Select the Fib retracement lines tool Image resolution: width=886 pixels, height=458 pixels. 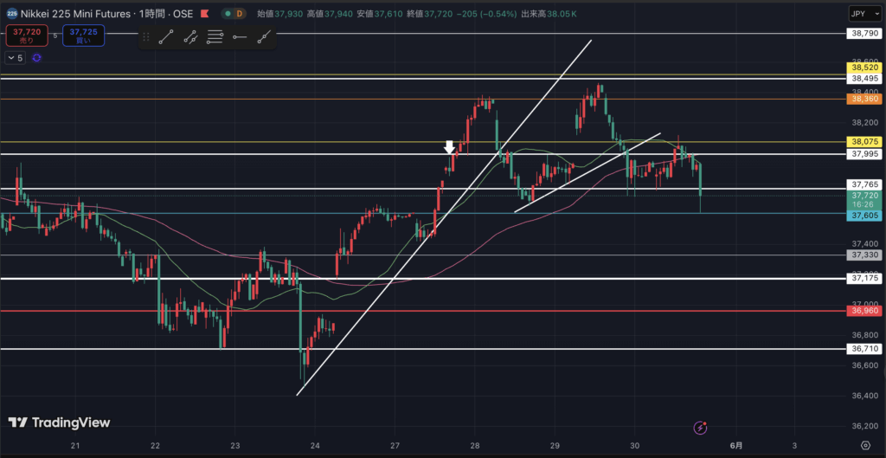(x=215, y=37)
